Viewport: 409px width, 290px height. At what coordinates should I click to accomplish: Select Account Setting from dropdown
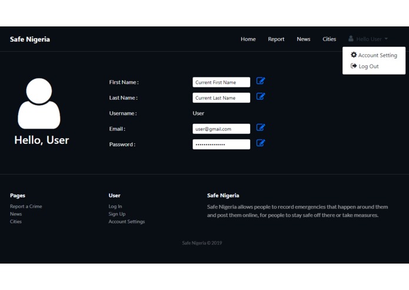[x=374, y=55]
